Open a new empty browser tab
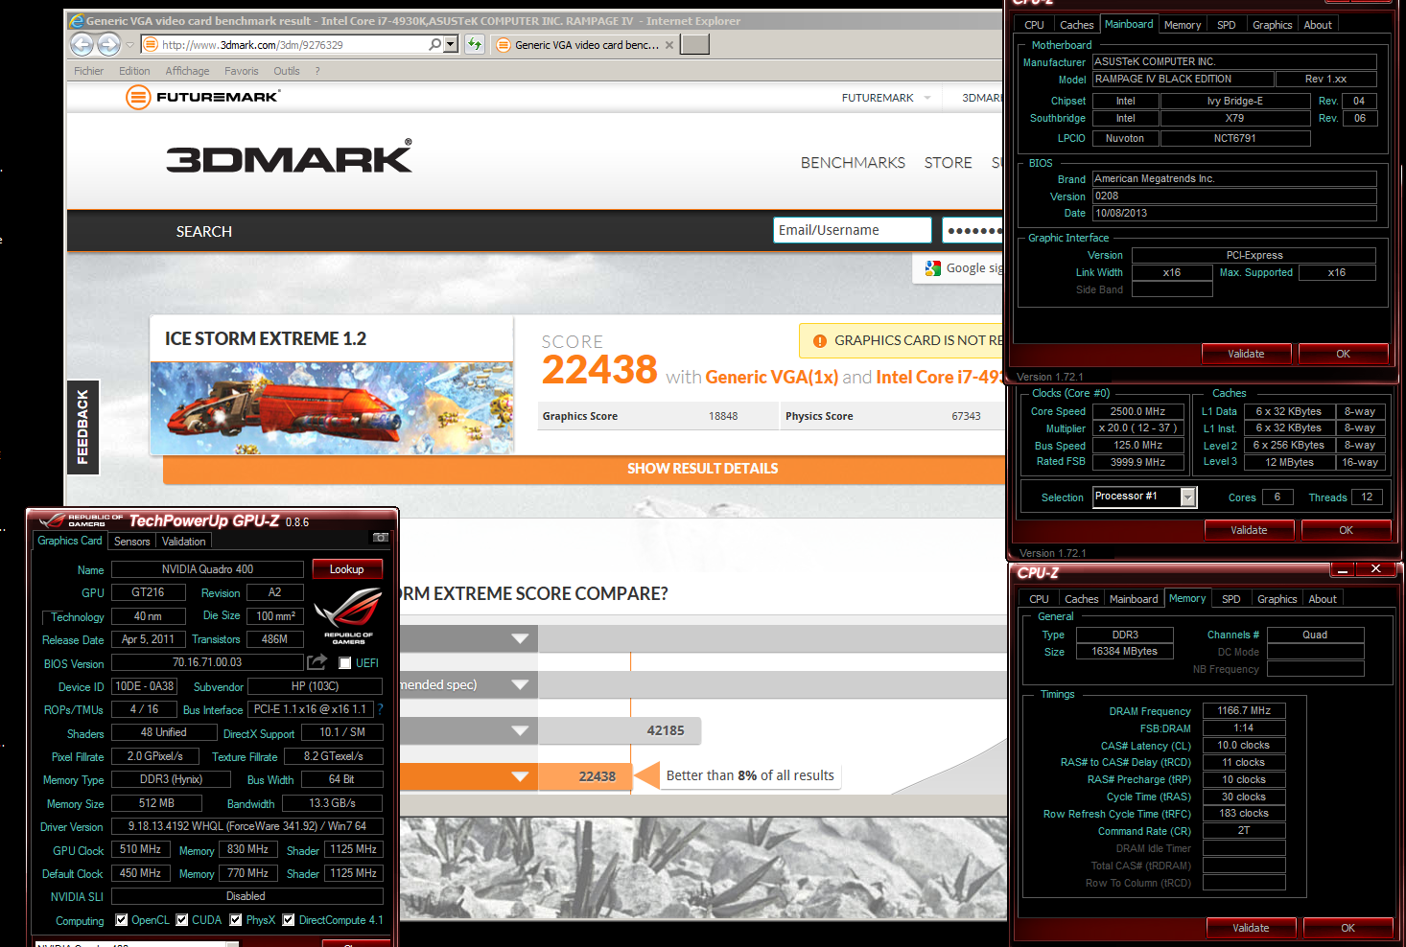The height and width of the screenshot is (947, 1406). 695,44
